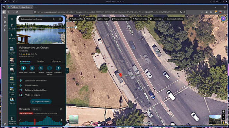
Task: Toggle Street View pegman
Action: coord(223,122)
